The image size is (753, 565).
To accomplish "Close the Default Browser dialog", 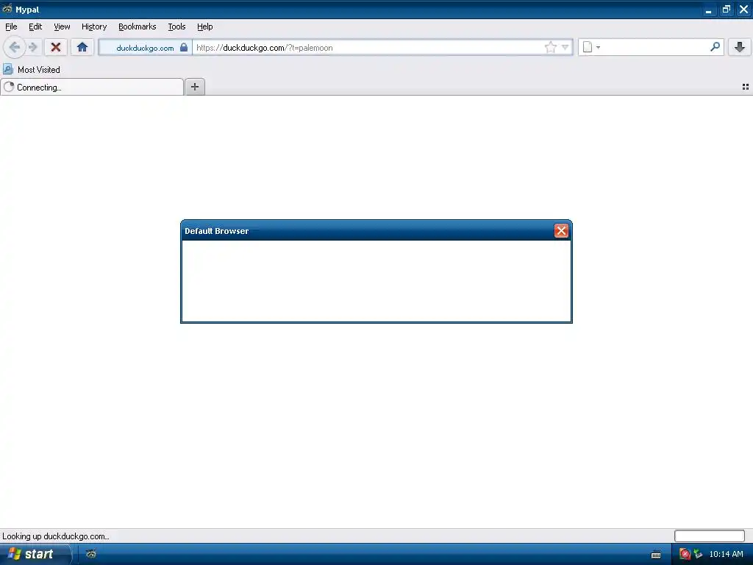I will (561, 230).
